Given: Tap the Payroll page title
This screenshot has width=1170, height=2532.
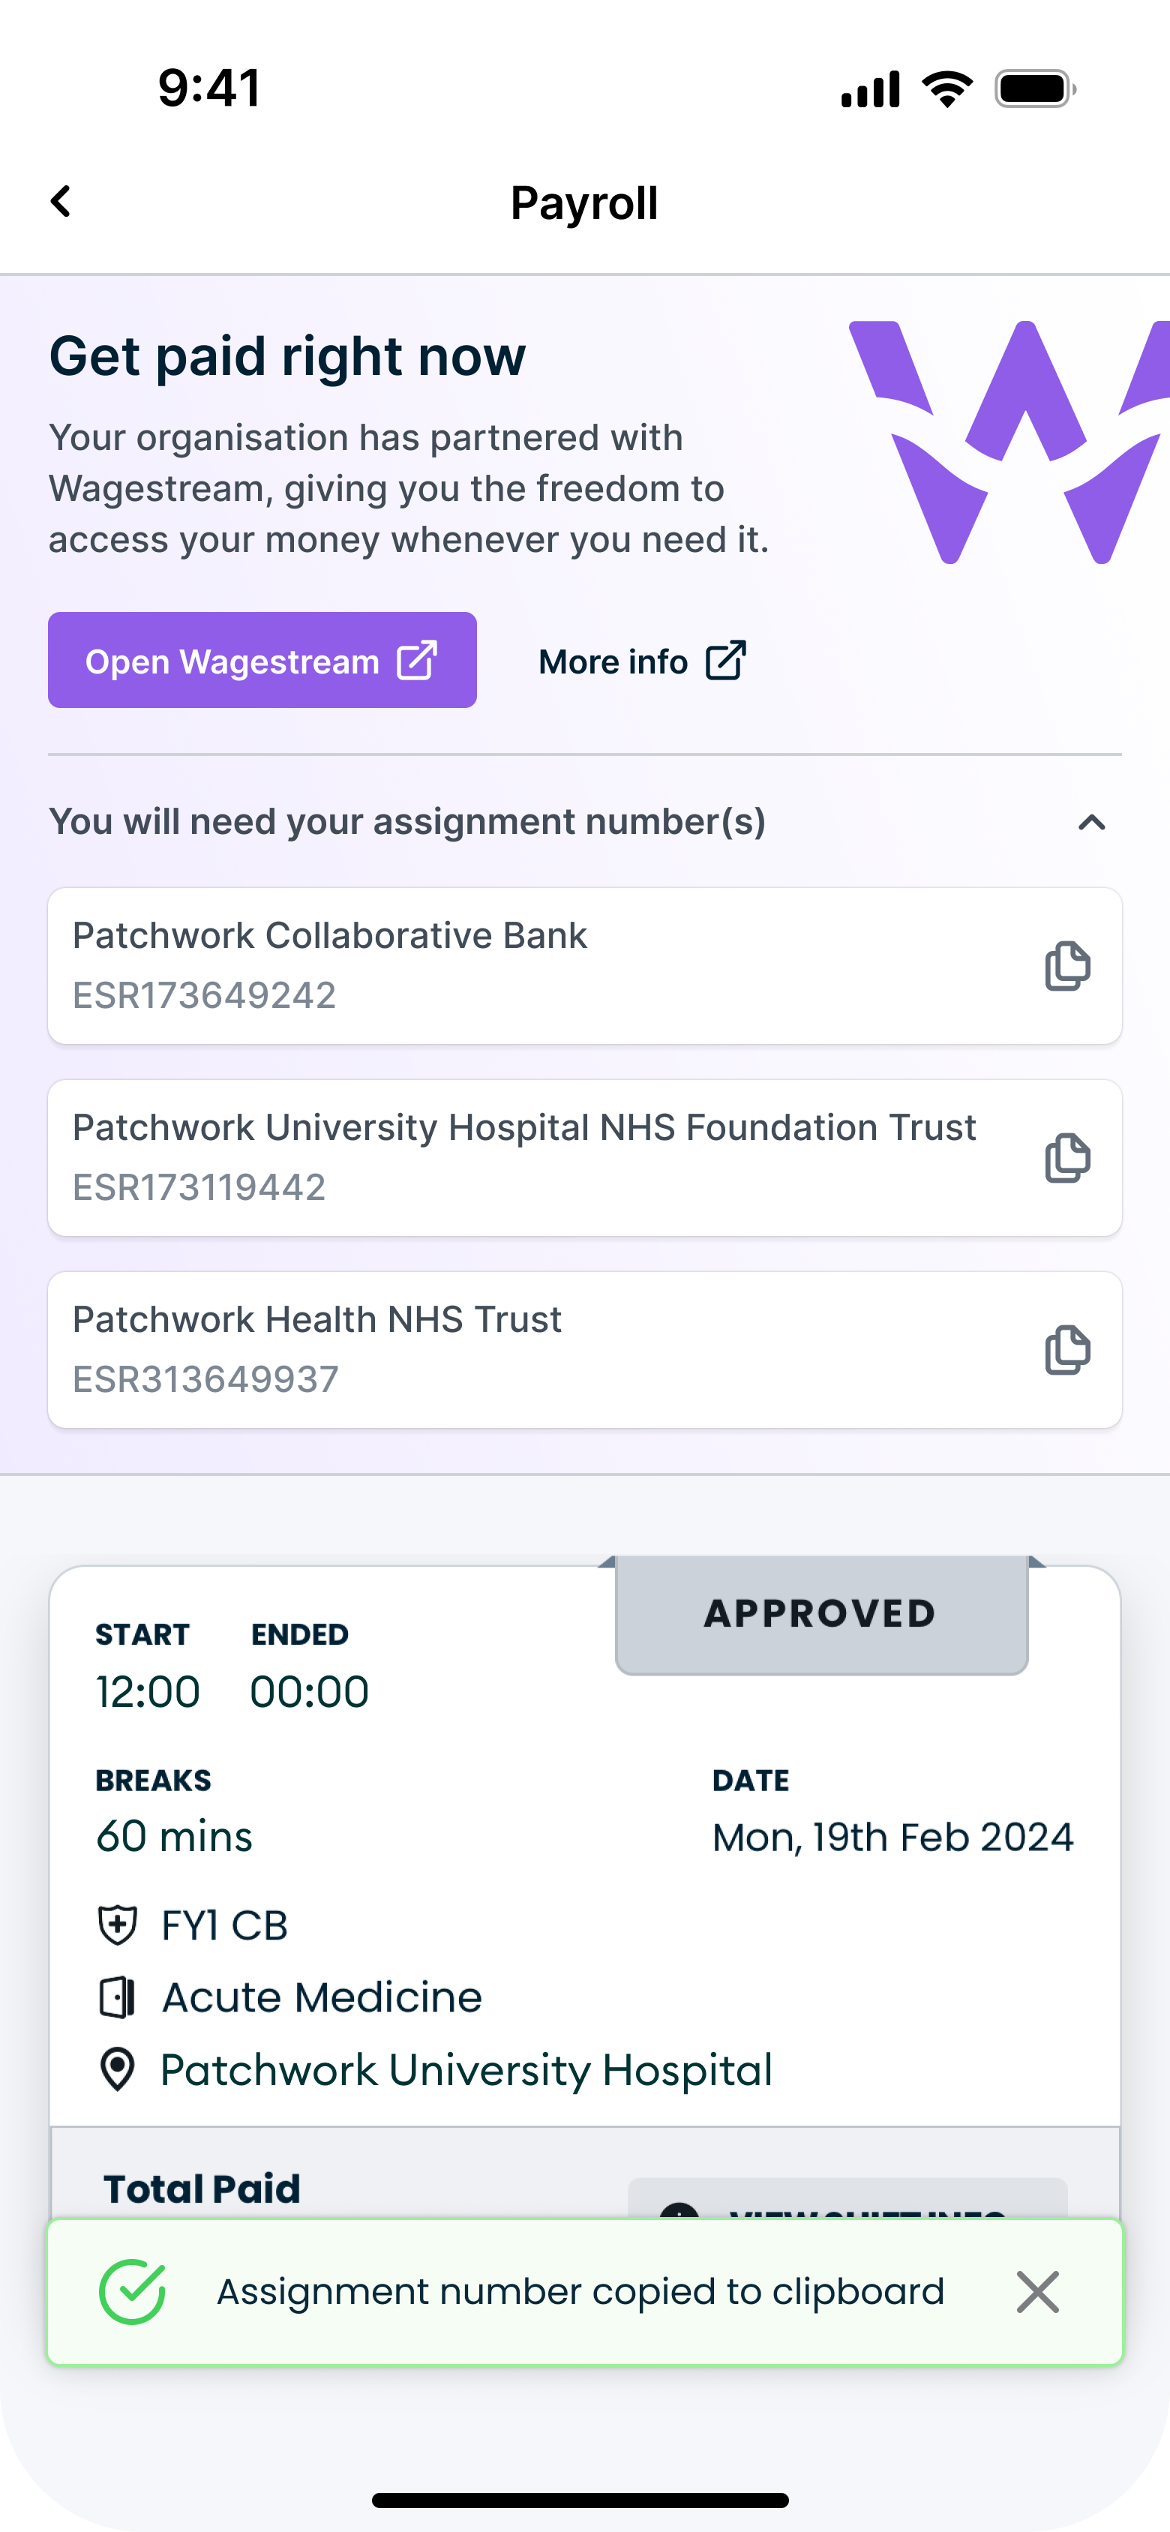Looking at the screenshot, I should pyautogui.click(x=584, y=203).
